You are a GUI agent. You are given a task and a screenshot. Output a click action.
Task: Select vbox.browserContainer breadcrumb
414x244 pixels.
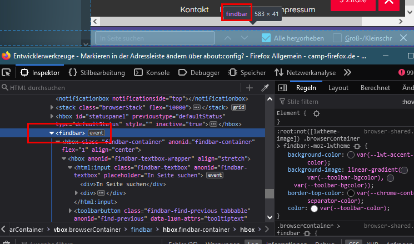pos(87,230)
